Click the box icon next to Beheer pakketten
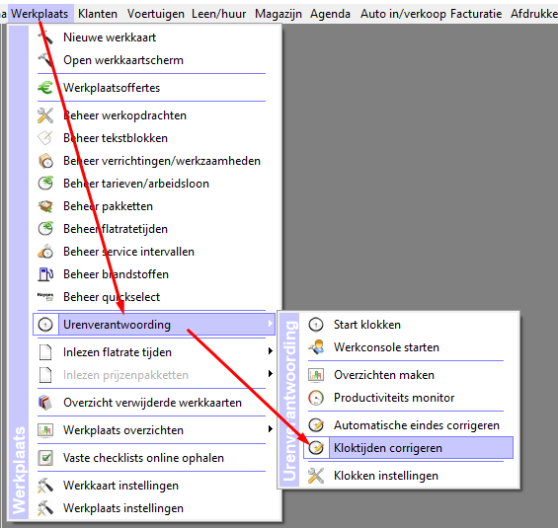558x528 pixels. [x=45, y=206]
